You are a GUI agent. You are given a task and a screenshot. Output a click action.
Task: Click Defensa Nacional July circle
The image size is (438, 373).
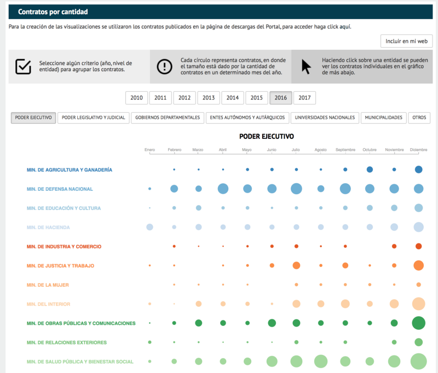(x=296, y=189)
